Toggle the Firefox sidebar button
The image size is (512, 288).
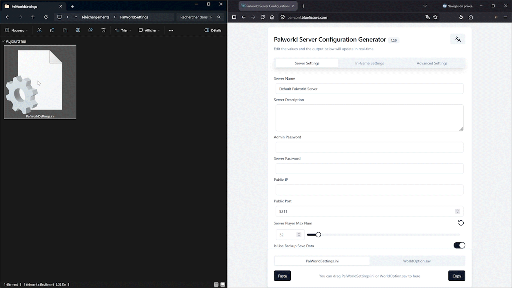(234, 17)
